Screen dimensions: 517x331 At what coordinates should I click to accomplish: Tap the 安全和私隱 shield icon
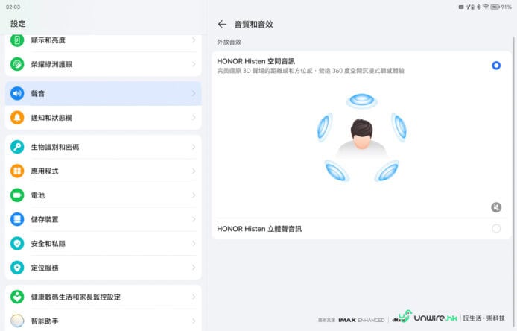17,243
